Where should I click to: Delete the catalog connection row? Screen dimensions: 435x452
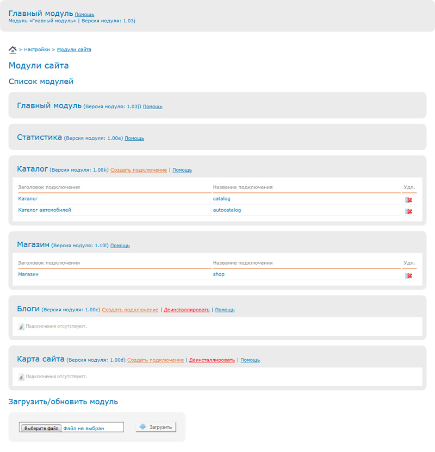click(x=408, y=200)
